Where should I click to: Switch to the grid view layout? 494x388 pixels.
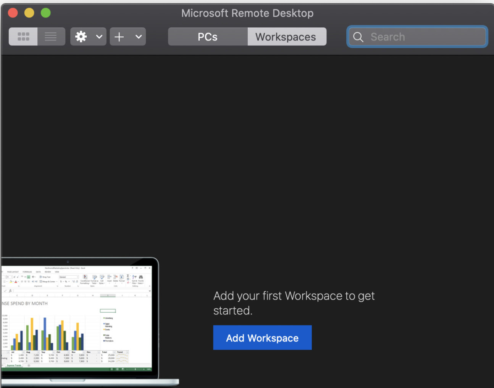[23, 37]
